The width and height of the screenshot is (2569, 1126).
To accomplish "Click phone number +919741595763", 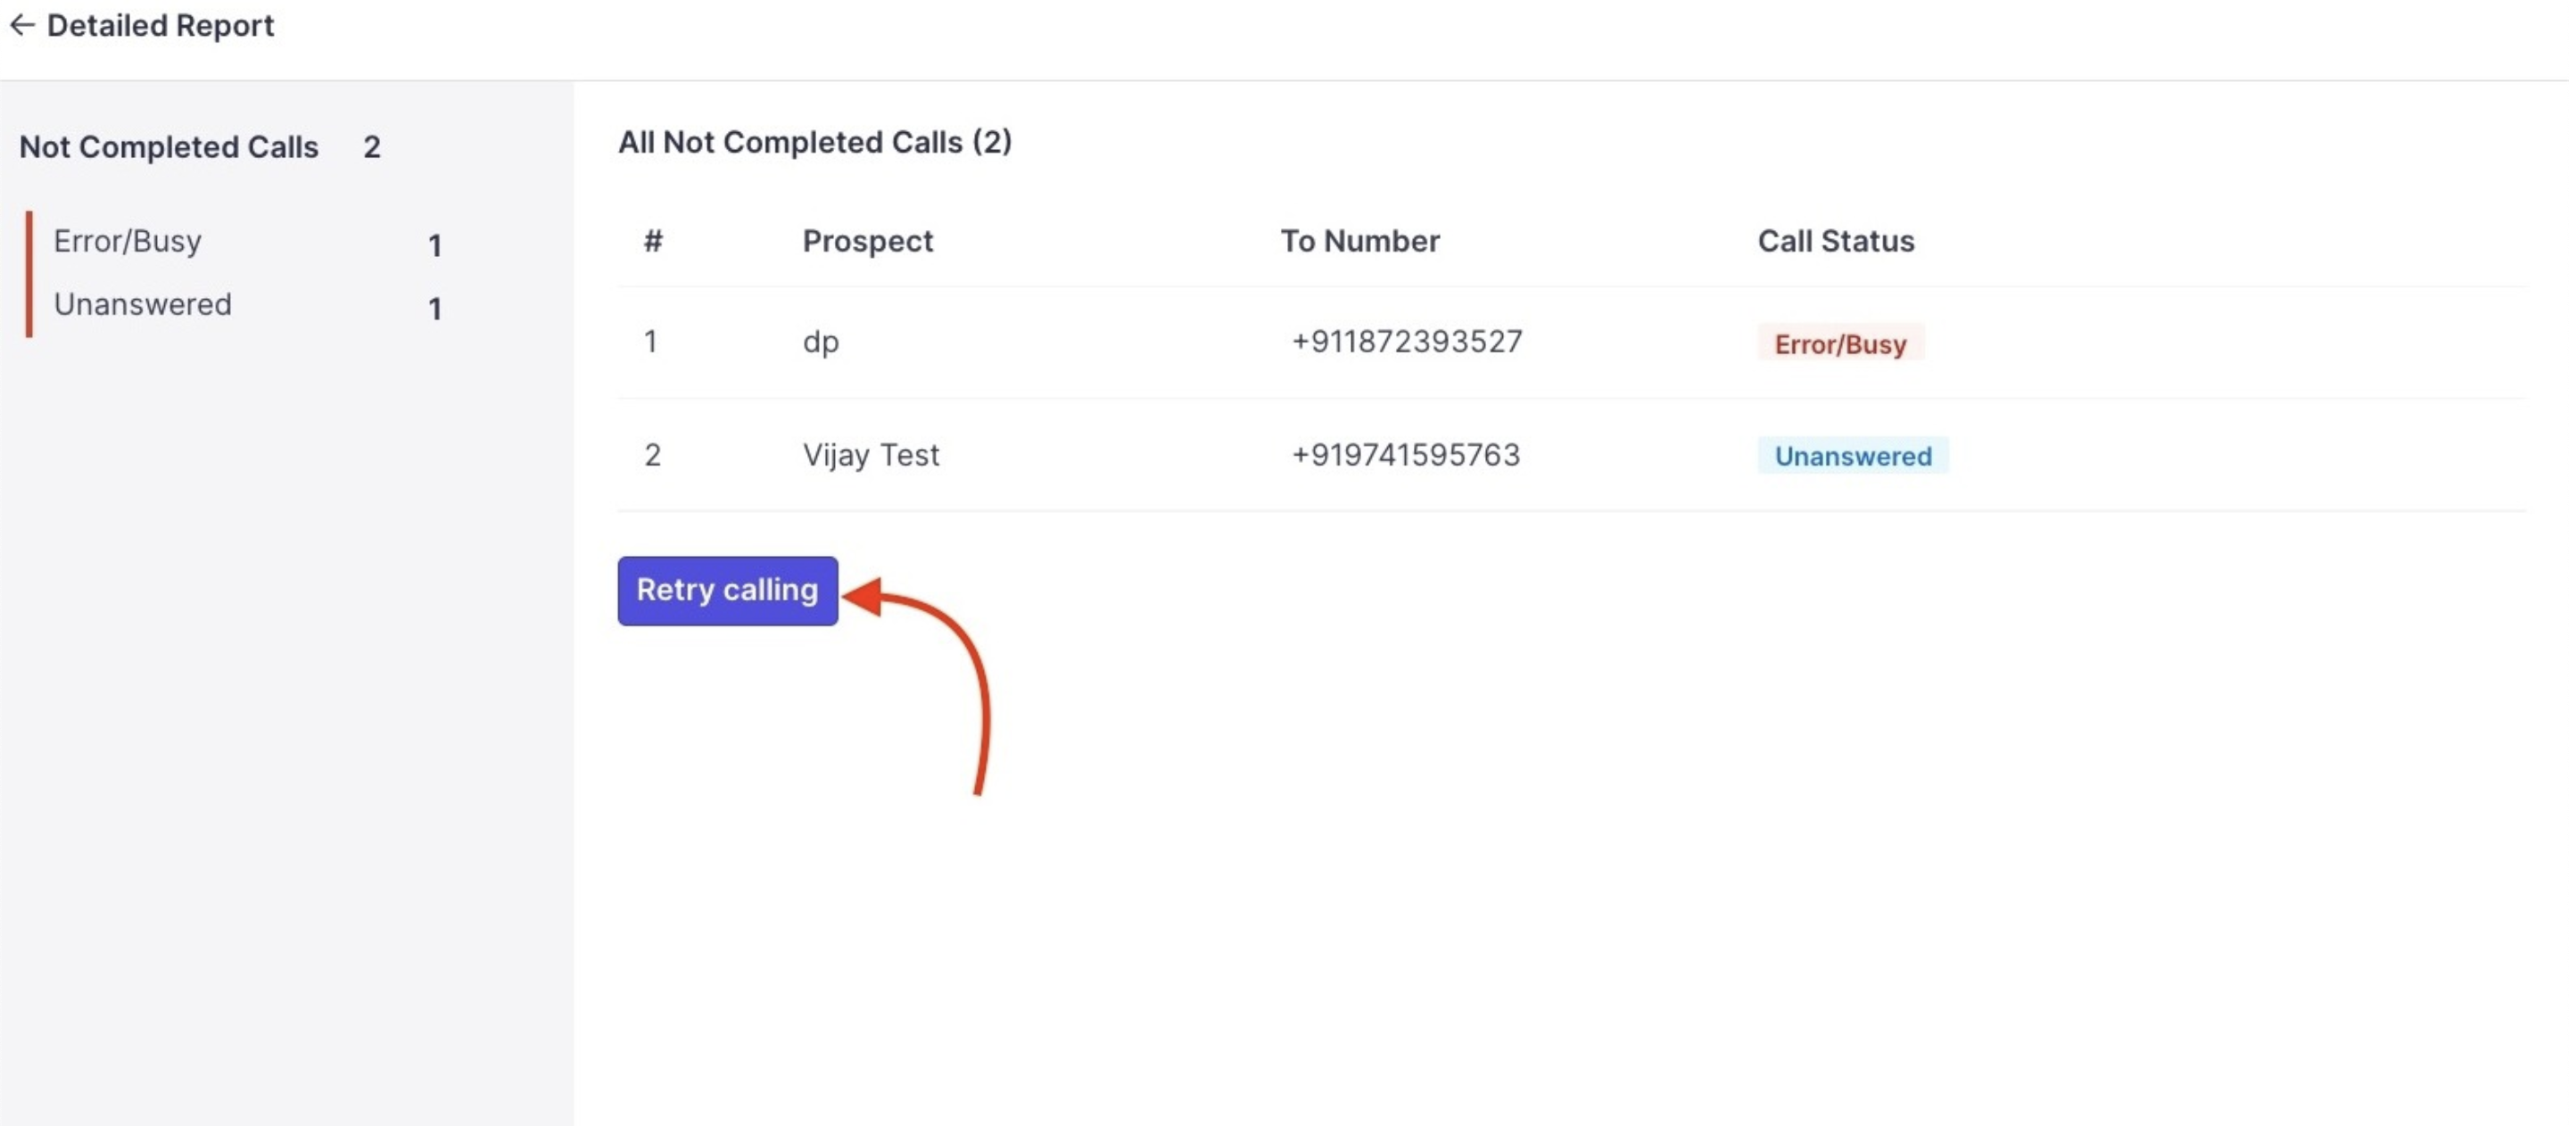I will click(1405, 455).
